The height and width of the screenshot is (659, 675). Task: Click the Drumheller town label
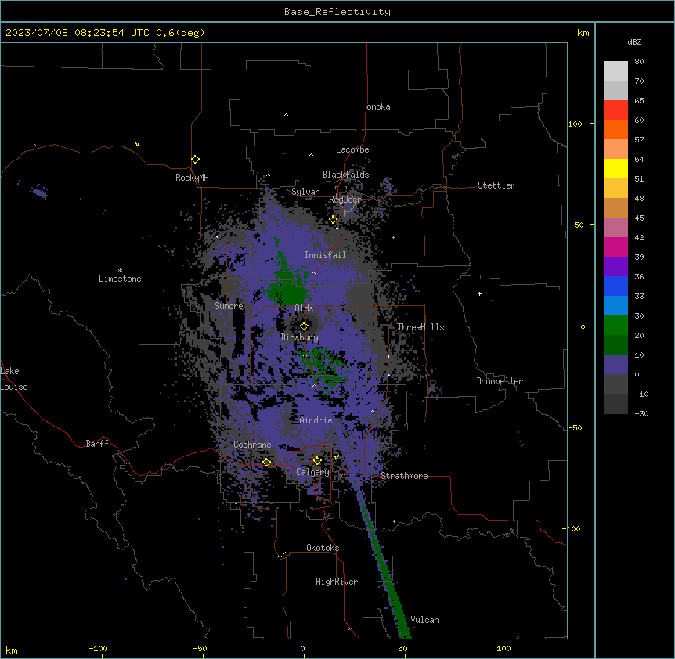(500, 381)
